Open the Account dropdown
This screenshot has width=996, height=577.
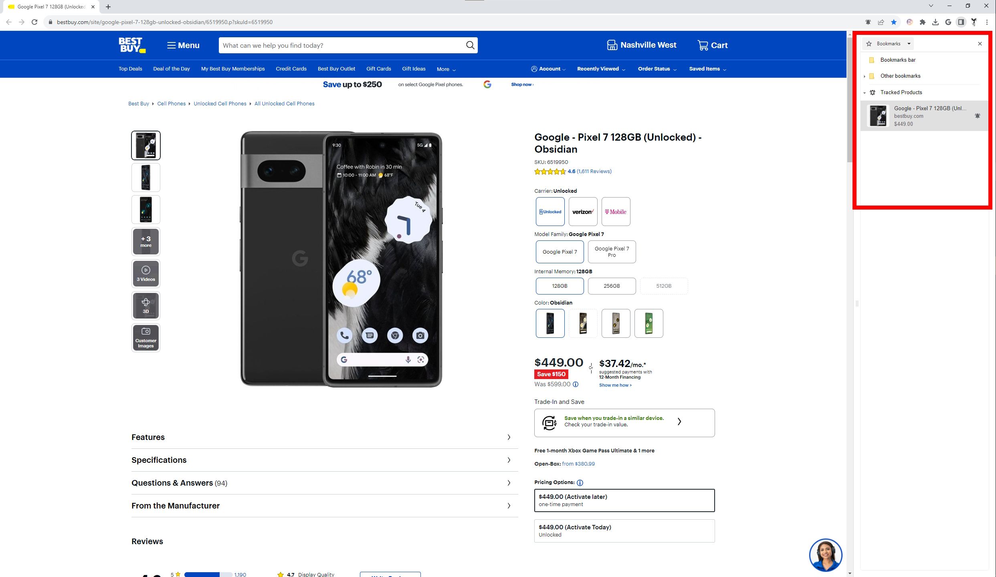[548, 69]
